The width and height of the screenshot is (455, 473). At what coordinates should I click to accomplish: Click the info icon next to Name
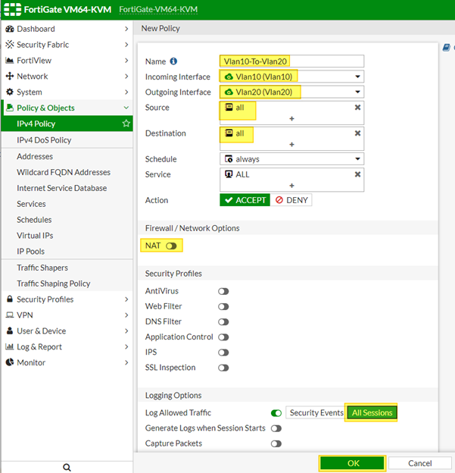[x=173, y=61]
